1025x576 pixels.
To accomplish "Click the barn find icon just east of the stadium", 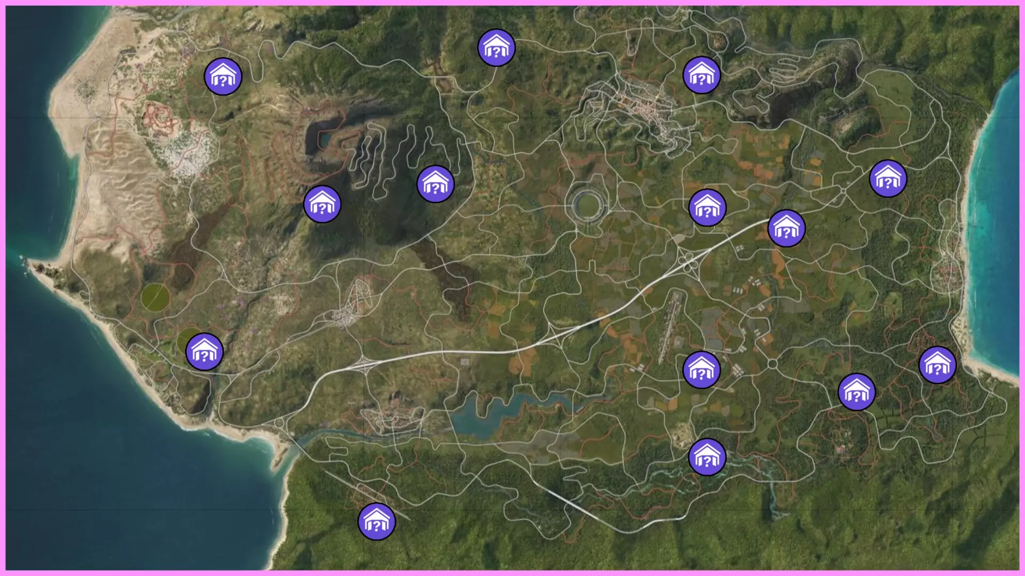I will click(707, 207).
